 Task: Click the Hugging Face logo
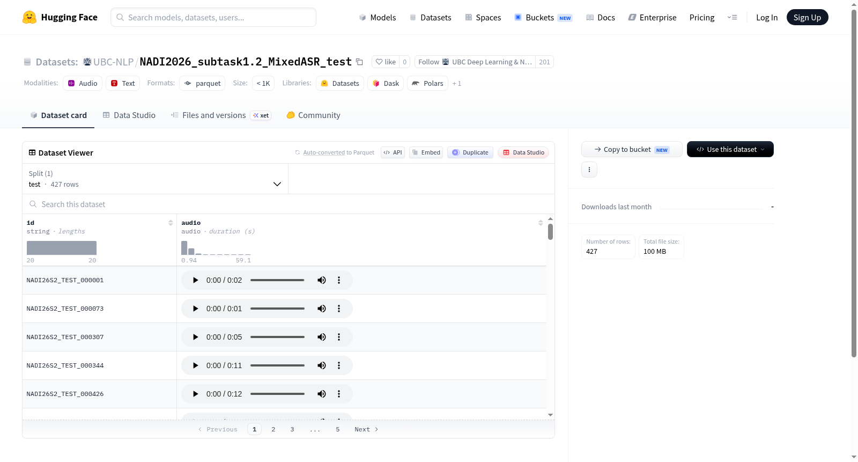[60, 17]
